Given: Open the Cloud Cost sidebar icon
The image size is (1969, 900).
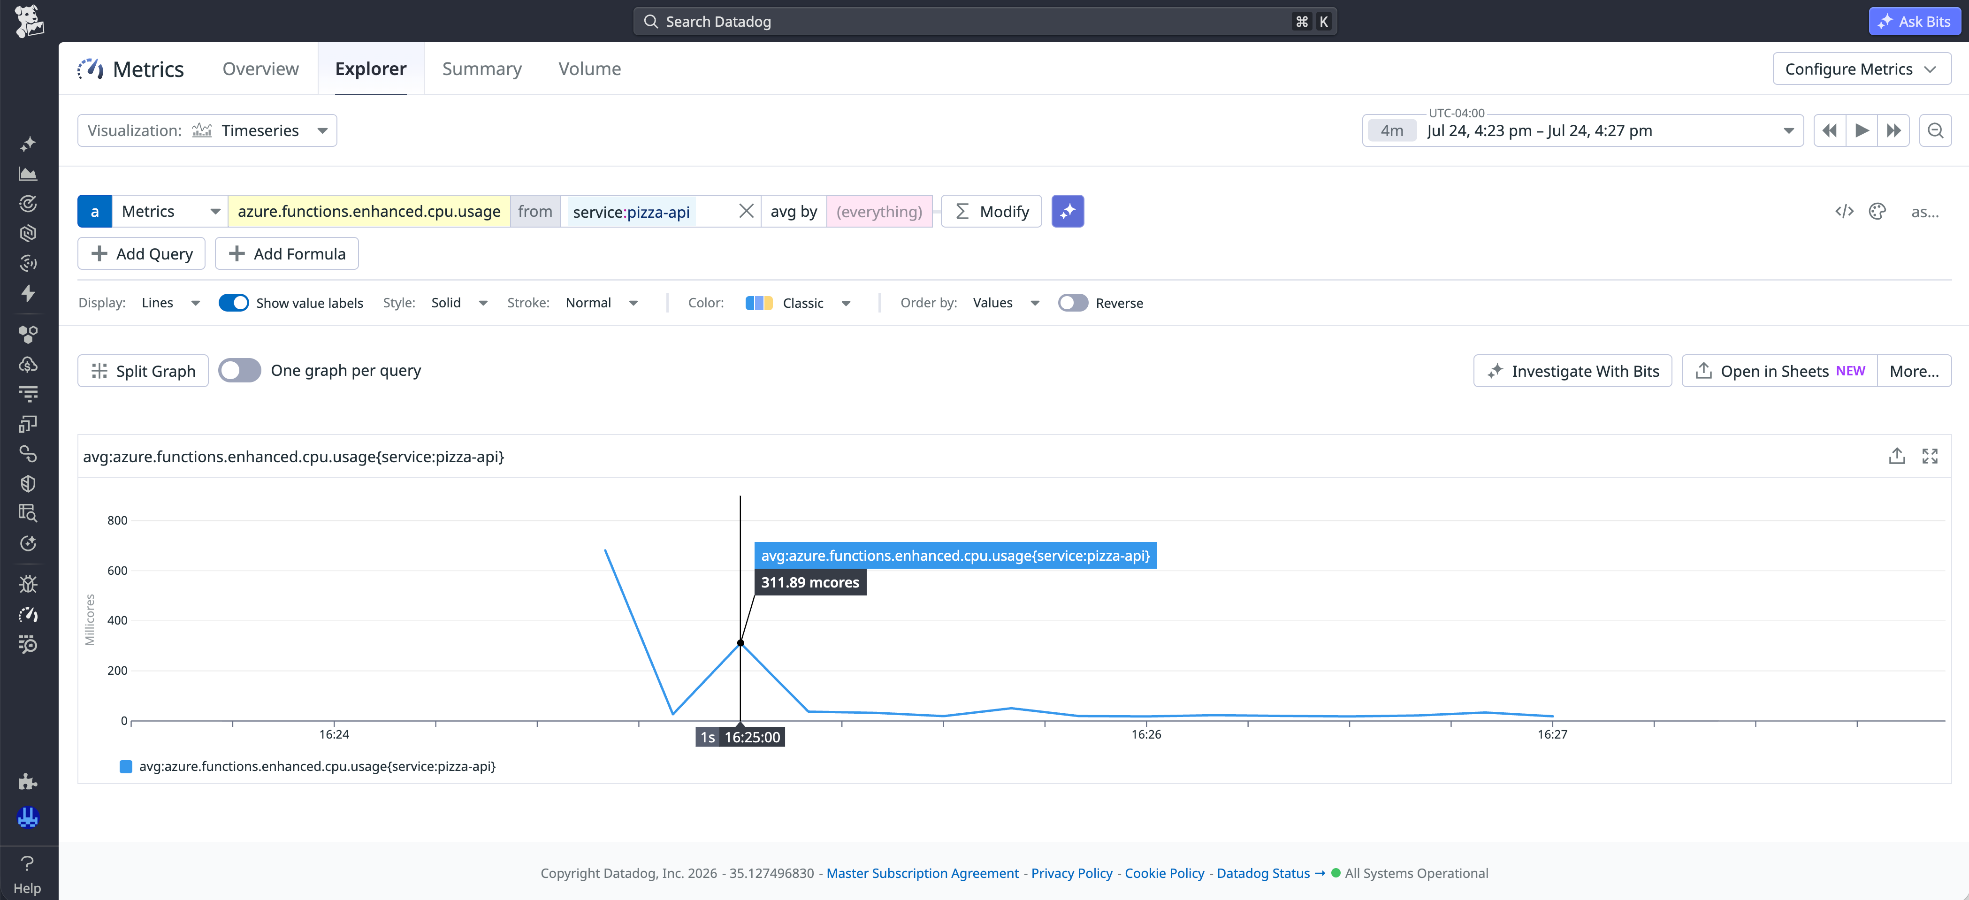Looking at the screenshot, I should (28, 365).
